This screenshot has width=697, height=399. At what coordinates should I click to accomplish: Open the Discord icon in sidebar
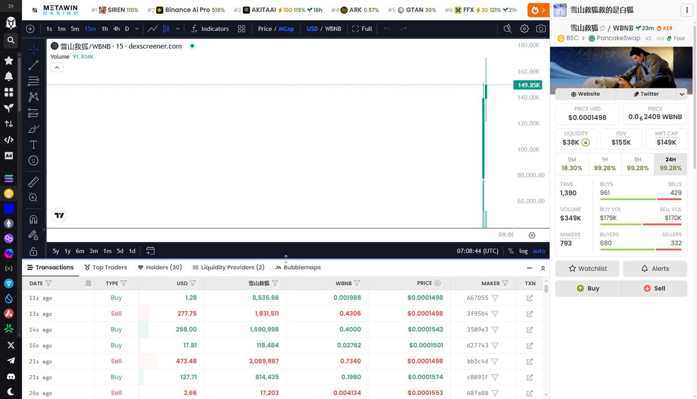point(10,376)
